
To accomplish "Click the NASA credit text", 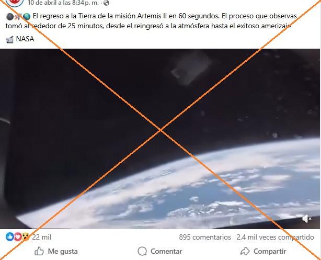I will point(25,39).
